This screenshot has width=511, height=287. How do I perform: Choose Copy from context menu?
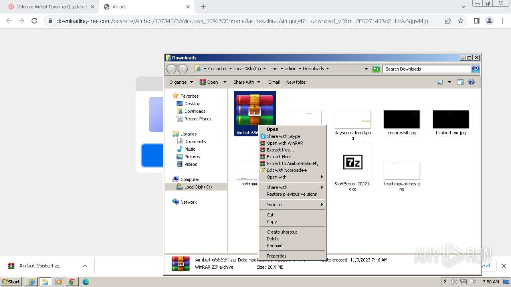(x=292, y=222)
